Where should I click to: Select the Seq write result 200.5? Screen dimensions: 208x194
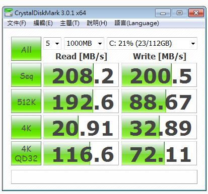tap(159, 75)
